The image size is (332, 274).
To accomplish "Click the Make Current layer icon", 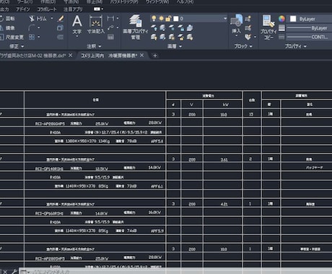I will coord(190,28).
